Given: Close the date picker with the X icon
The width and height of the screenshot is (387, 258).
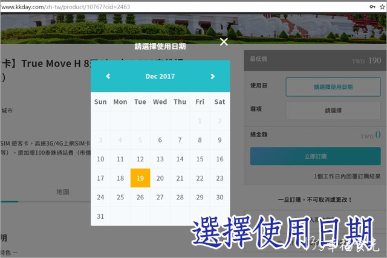Looking at the screenshot, I should pos(224,42).
